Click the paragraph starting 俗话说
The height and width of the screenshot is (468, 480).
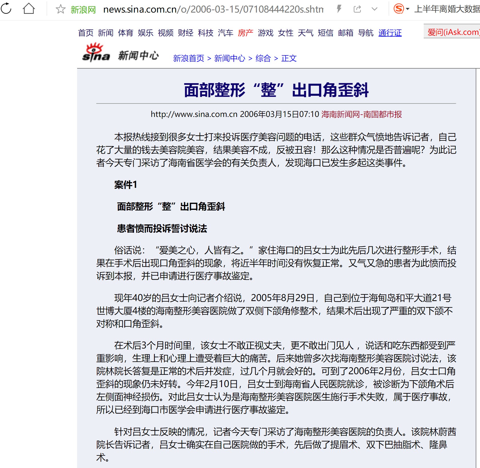[x=276, y=263]
